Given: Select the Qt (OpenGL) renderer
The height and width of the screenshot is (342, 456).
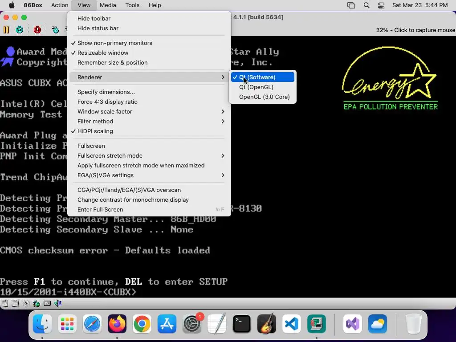Looking at the screenshot, I should [x=263, y=87].
